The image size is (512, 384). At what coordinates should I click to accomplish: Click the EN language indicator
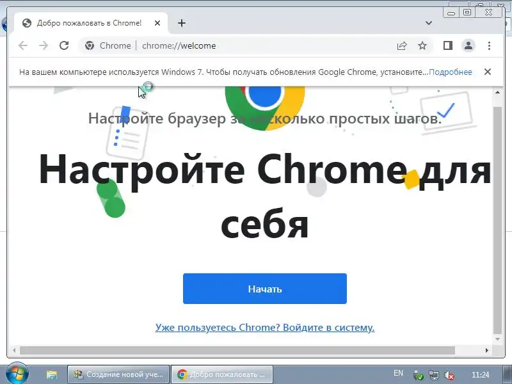click(x=398, y=373)
